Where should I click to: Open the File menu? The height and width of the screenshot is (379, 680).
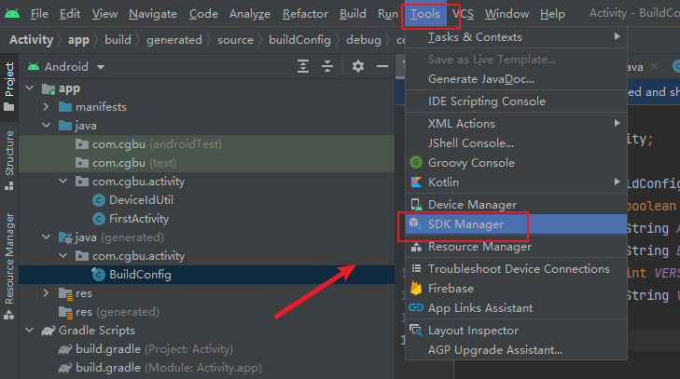click(x=39, y=14)
